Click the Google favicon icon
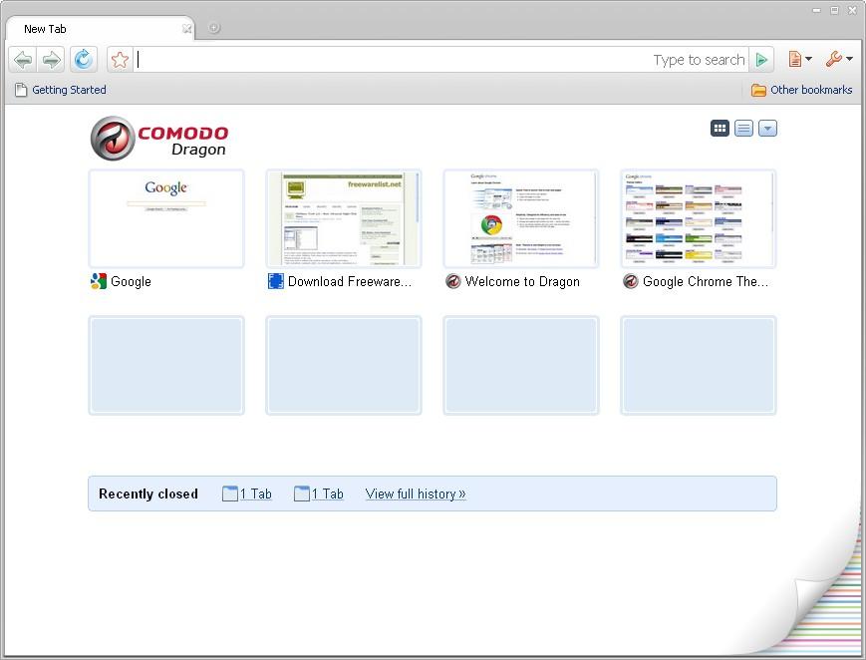The height and width of the screenshot is (660, 866). [x=99, y=281]
